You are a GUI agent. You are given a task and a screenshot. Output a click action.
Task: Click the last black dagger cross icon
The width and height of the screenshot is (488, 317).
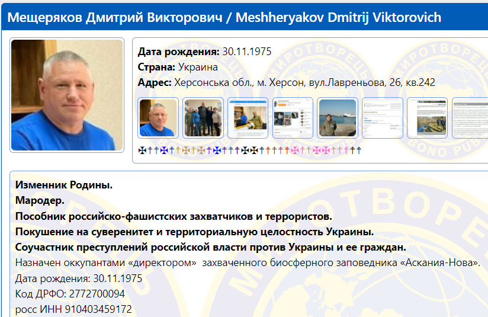point(358,151)
